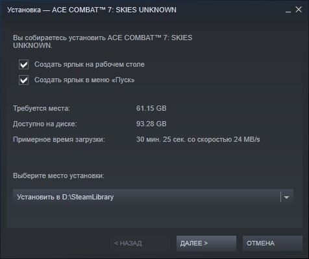The width and height of the screenshot is (309, 259).
Task: Proceed with the ДАЛЕЕ > button
Action: 206,243
